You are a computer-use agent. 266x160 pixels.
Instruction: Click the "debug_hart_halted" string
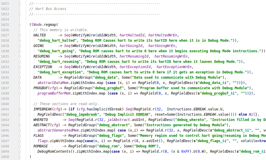click(57, 41)
